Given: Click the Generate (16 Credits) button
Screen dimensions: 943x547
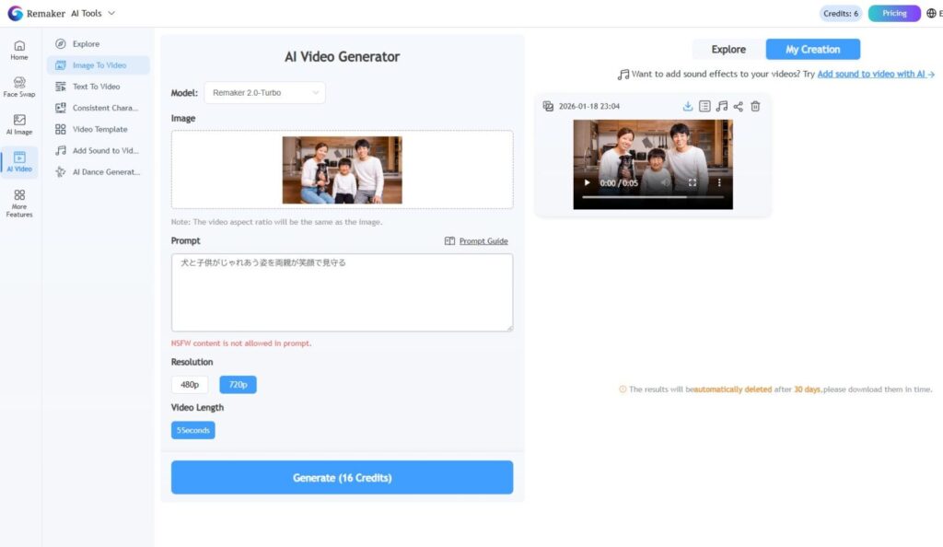Looking at the screenshot, I should (342, 478).
